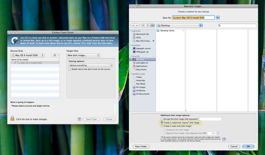The height and width of the screenshot is (155, 265).
Task: Collapse the Shared section
Action: click(x=131, y=45)
